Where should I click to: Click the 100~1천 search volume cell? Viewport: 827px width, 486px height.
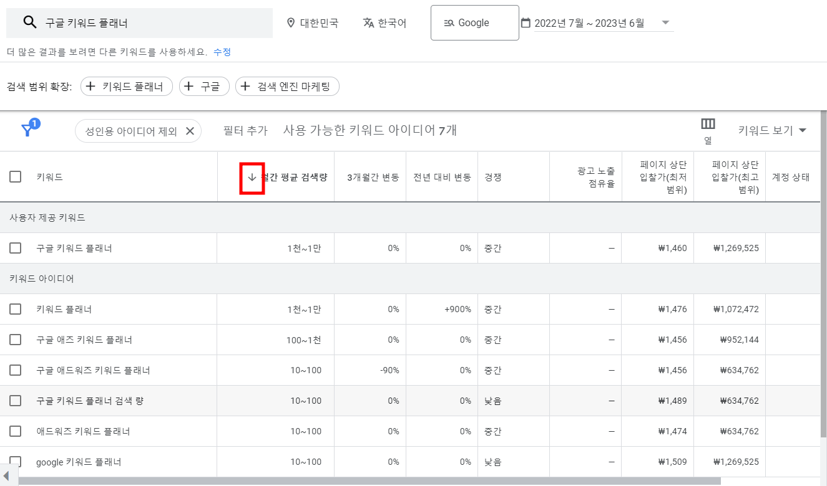(x=304, y=340)
